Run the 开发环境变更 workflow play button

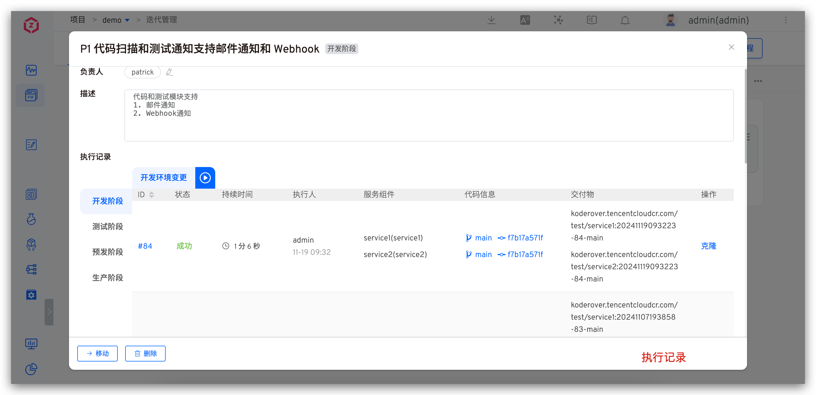coord(205,178)
